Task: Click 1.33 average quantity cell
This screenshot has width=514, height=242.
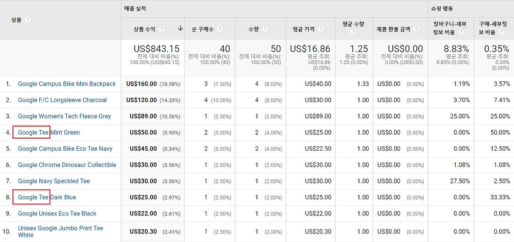Action: (x=363, y=84)
